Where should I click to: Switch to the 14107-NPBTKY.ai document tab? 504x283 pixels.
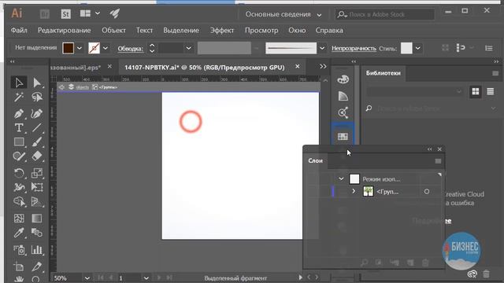[205, 68]
